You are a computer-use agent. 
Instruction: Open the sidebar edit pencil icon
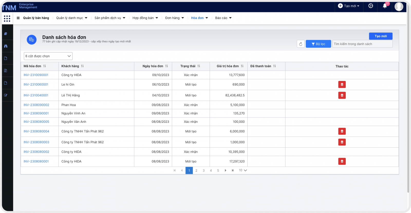[x=6, y=95]
